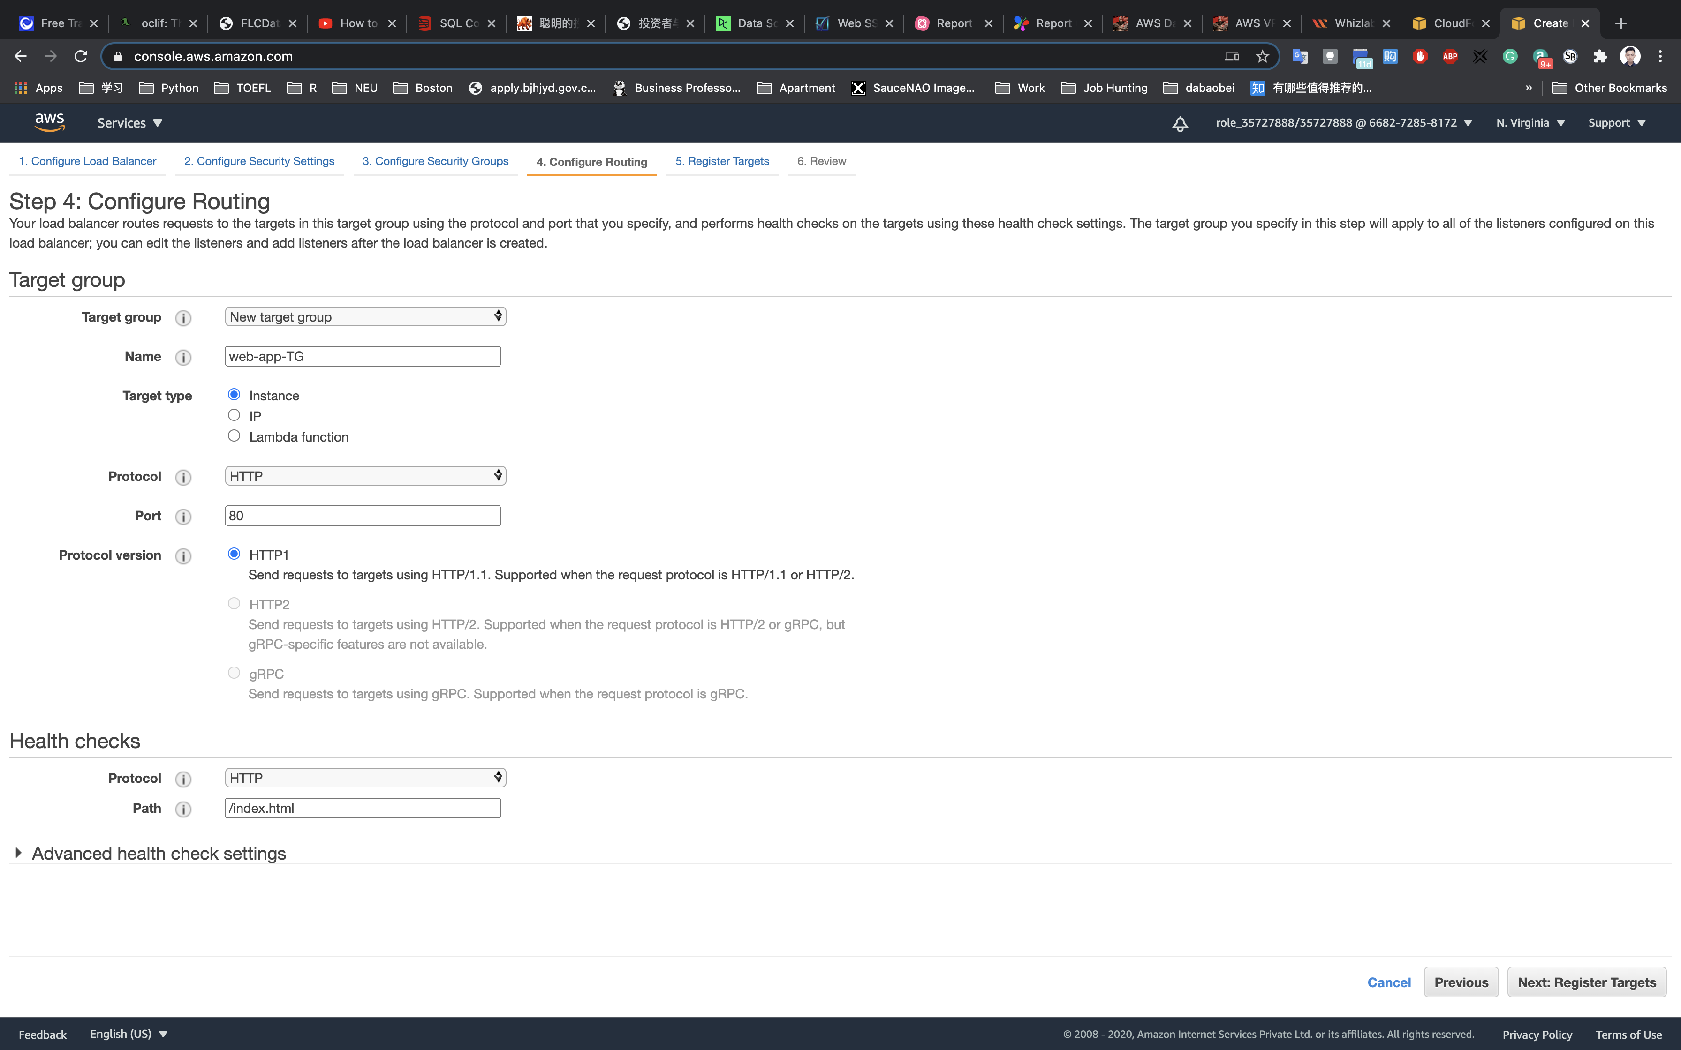Click the Cancel link
This screenshot has height=1050, width=1681.
(x=1389, y=982)
